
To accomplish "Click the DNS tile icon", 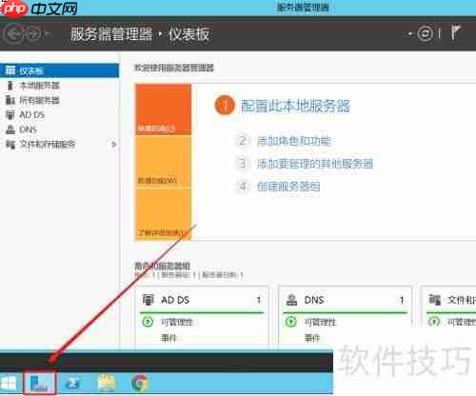I will click(291, 300).
